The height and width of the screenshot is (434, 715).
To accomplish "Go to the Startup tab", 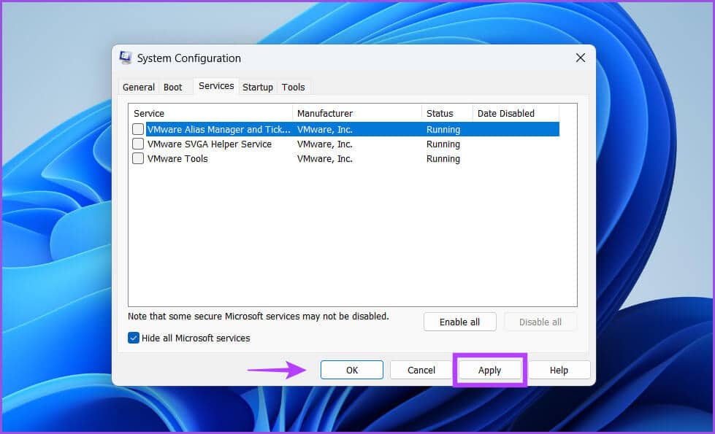I will (257, 87).
